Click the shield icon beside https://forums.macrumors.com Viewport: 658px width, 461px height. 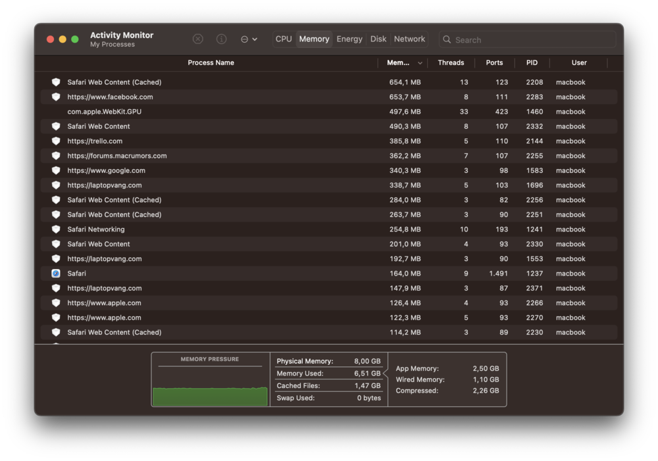point(56,156)
